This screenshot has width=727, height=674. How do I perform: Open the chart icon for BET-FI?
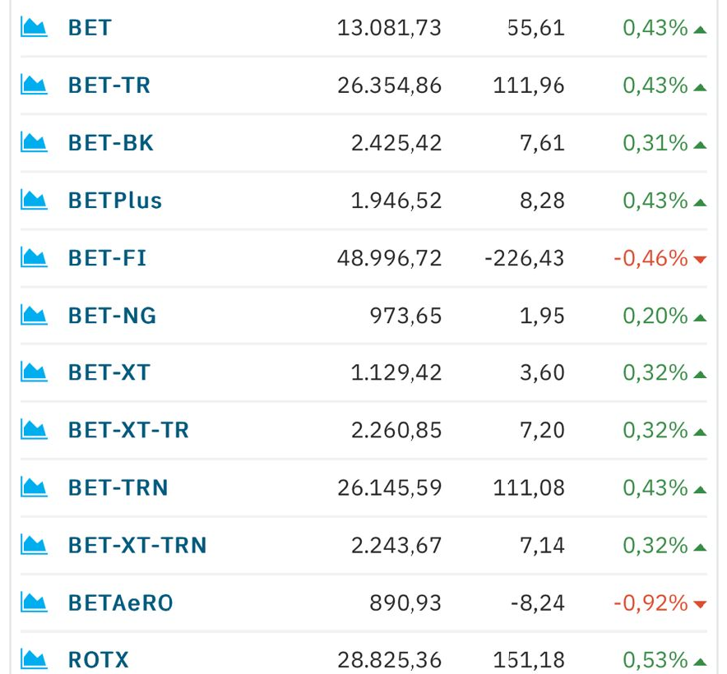tap(34, 258)
